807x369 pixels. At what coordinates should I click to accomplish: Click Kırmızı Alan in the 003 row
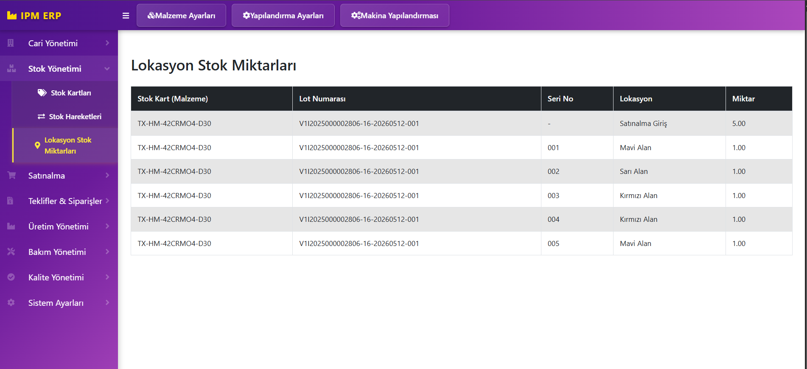[x=669, y=196]
